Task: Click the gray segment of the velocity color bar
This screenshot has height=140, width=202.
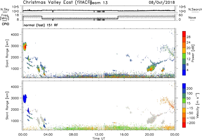Action: click(x=184, y=105)
